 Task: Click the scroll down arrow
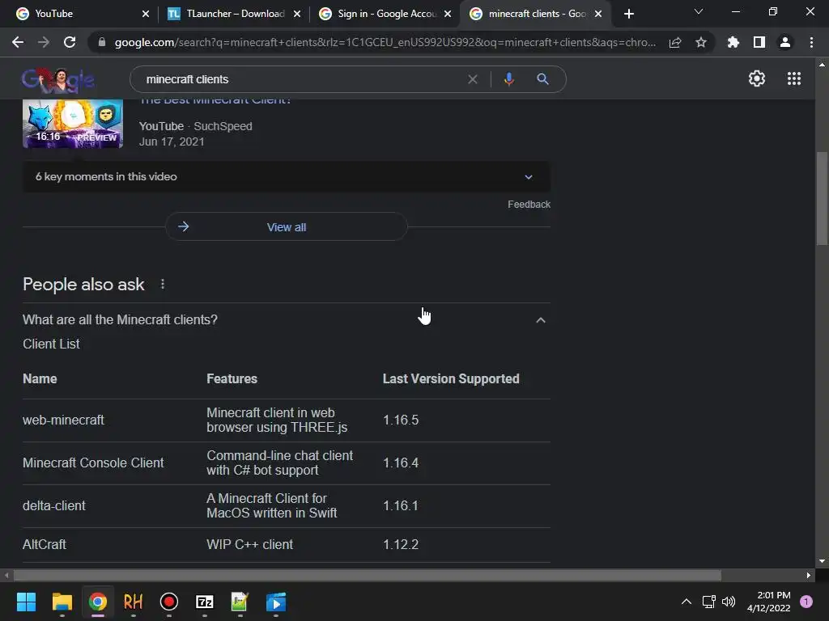(x=822, y=561)
